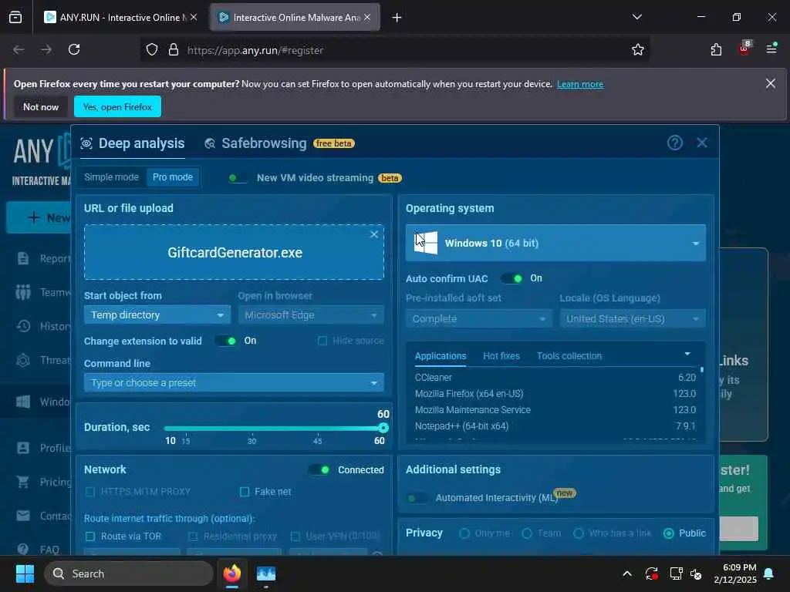790x592 pixels.
Task: Toggle New VM video streaming switch
Action: point(238,178)
